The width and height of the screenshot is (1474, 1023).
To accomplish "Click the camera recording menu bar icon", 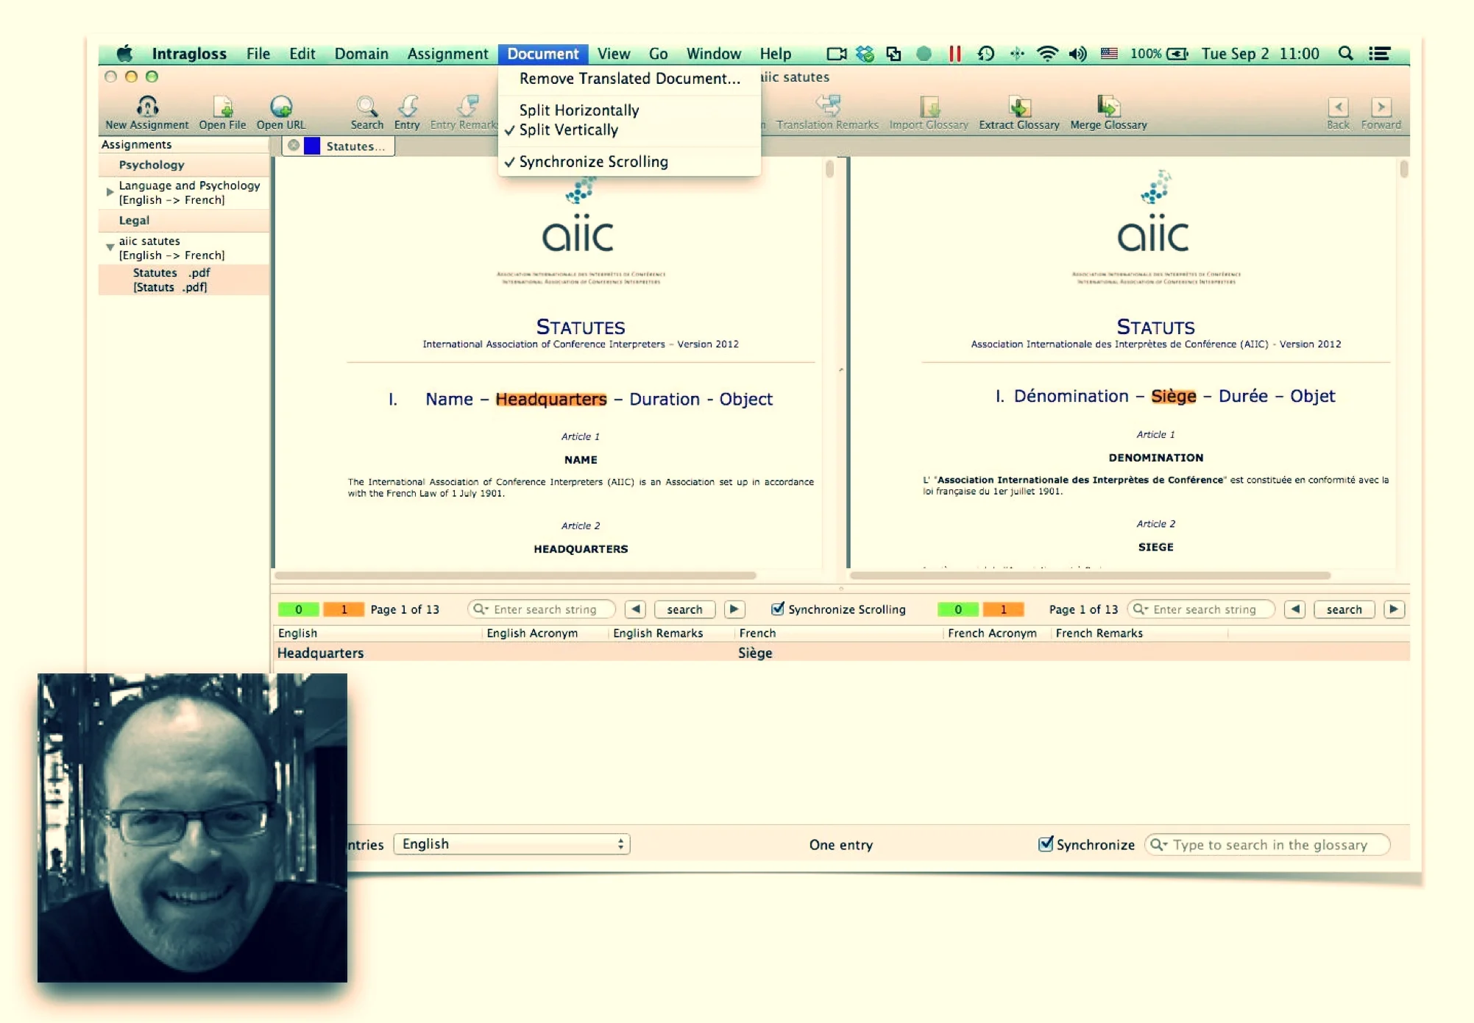I will (836, 54).
